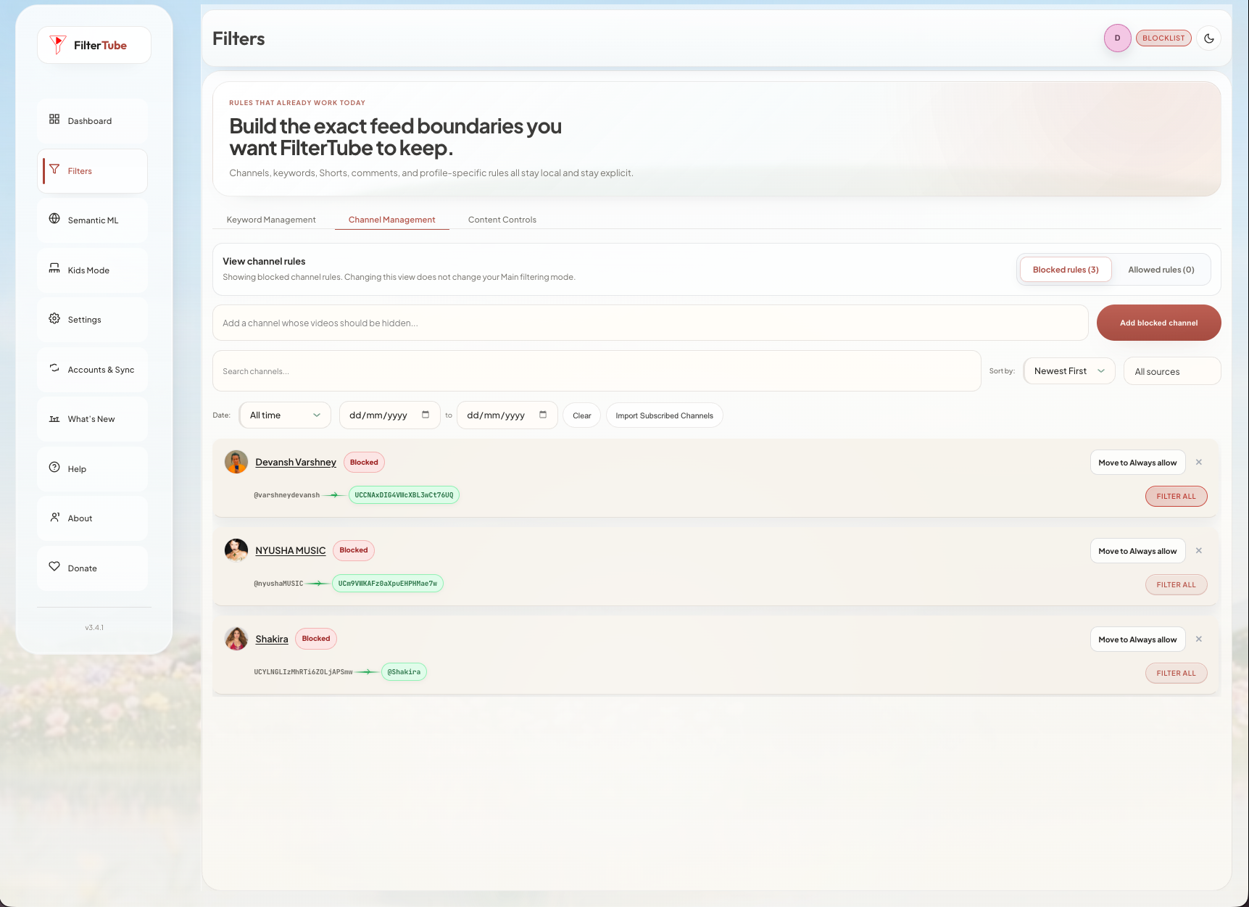The width and height of the screenshot is (1249, 907).
Task: Move NYUSHA MUSIC to Always allow
Action: [1137, 551]
